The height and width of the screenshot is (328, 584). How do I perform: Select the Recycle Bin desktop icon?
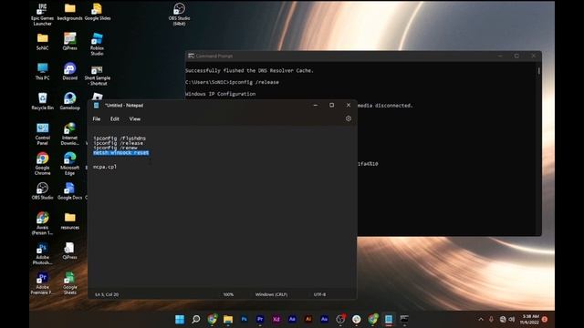click(42, 101)
